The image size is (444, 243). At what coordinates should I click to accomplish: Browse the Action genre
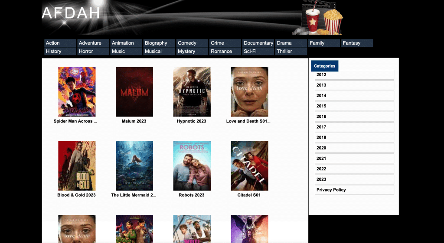[60, 43]
